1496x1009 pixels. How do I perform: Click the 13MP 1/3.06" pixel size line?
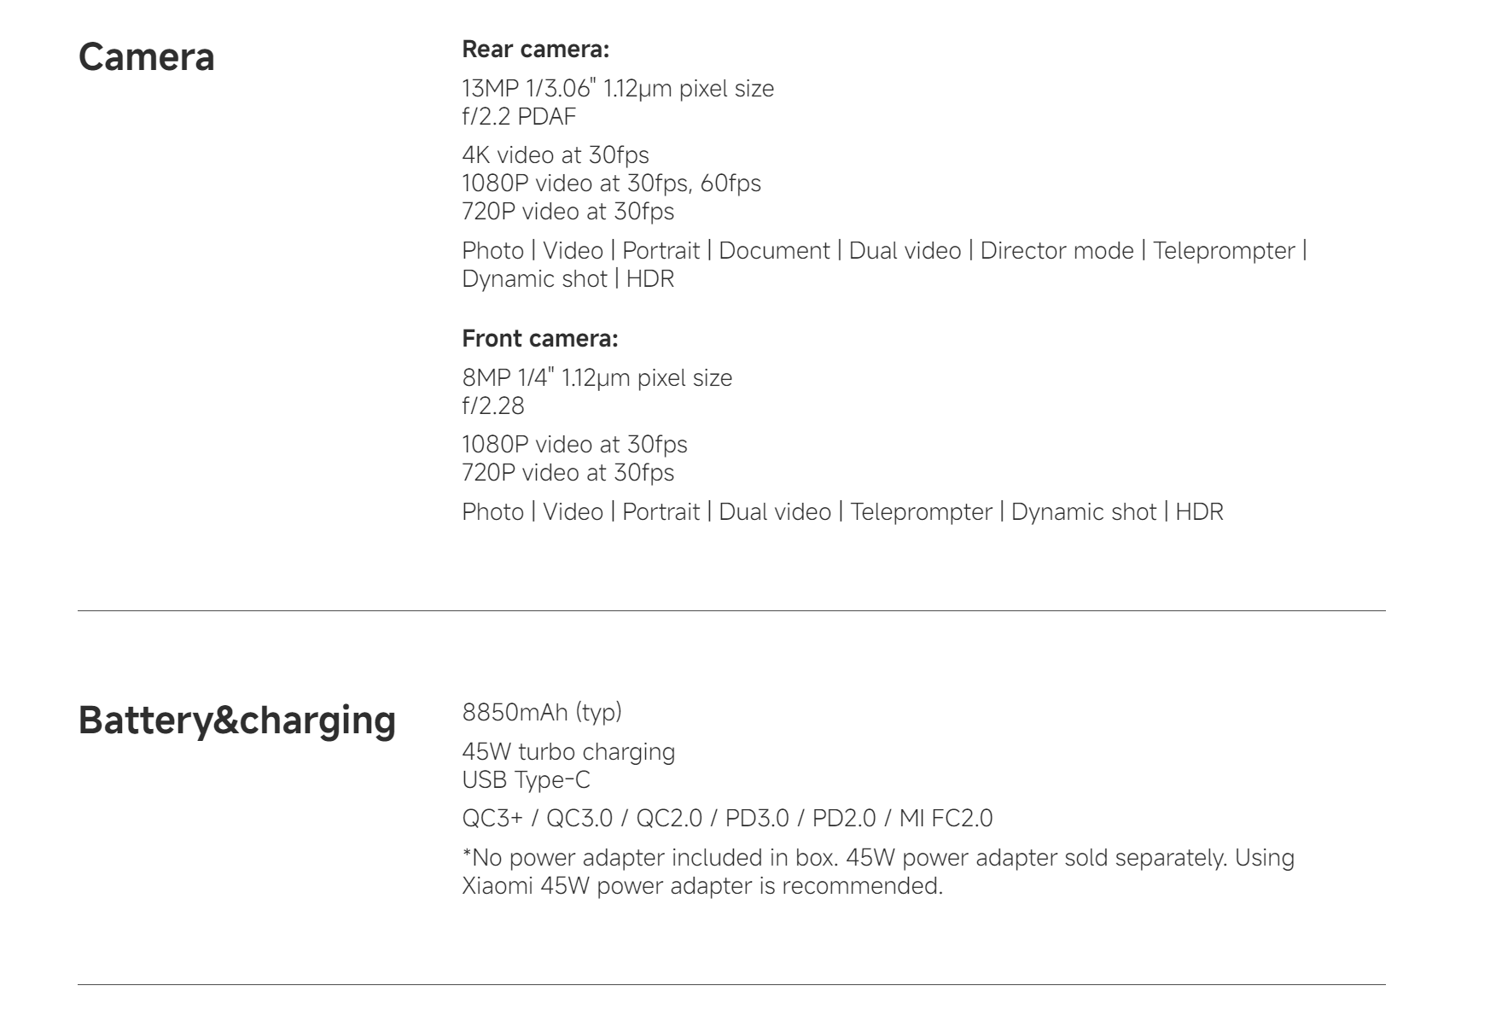tap(618, 89)
